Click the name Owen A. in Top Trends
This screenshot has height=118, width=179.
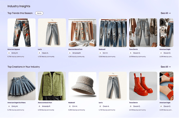click(x=45, y=53)
